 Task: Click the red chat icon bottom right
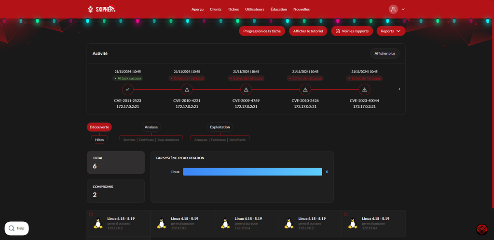[x=481, y=229]
